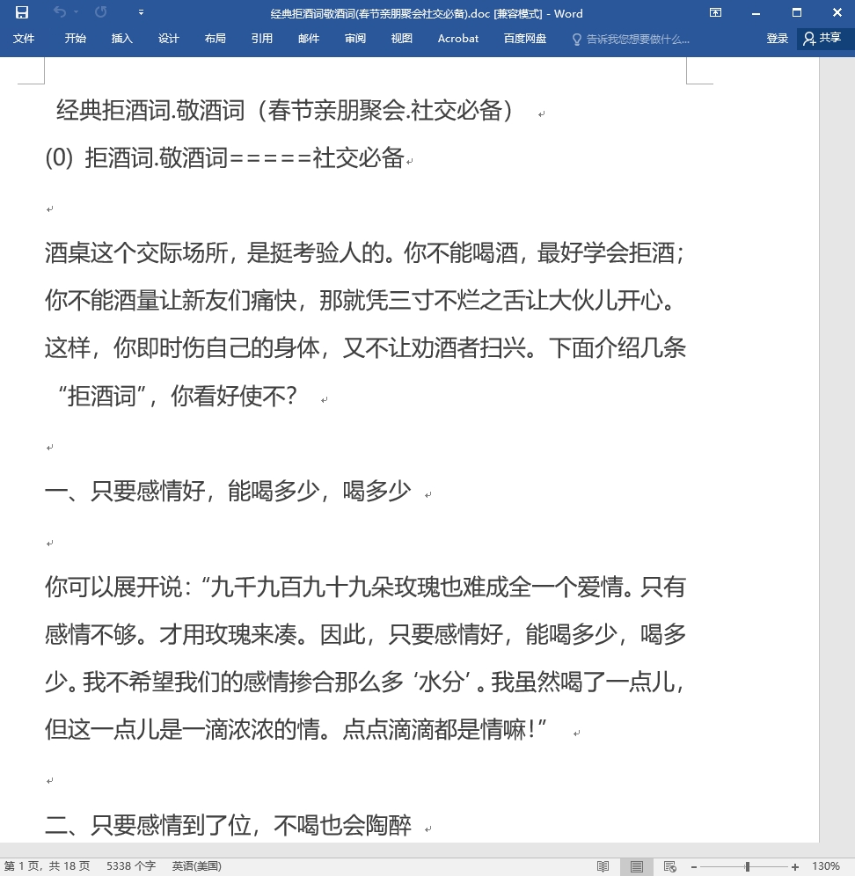Open the Customize Quick Access Toolbar dropdown
Screen dimensions: 855x876
pos(141,12)
